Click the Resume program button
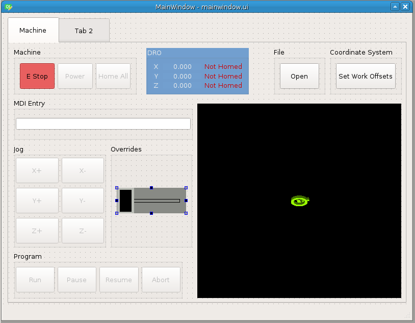The width and height of the screenshot is (415, 323). point(119,280)
